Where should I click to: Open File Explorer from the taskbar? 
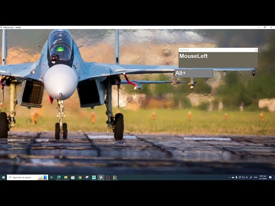66,177
